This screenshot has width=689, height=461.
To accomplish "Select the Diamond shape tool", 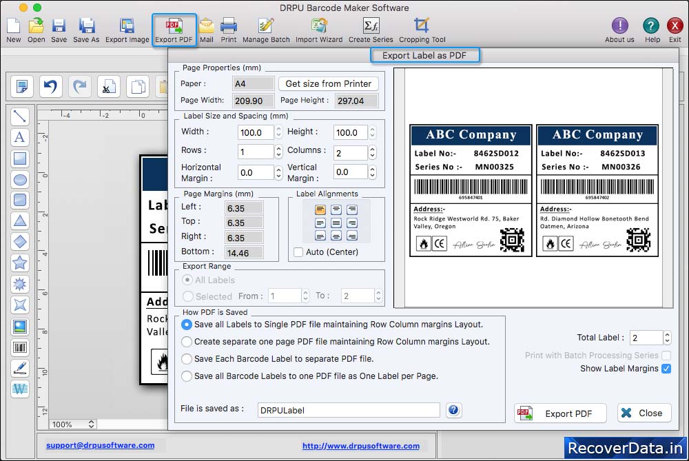I will tap(20, 242).
